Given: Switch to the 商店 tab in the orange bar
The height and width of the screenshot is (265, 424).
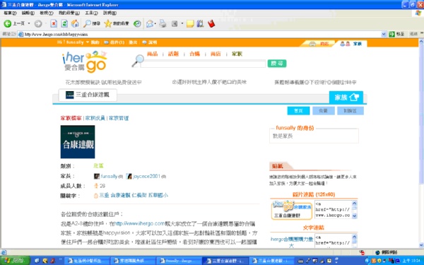Looking at the screenshot, I should point(319,44).
